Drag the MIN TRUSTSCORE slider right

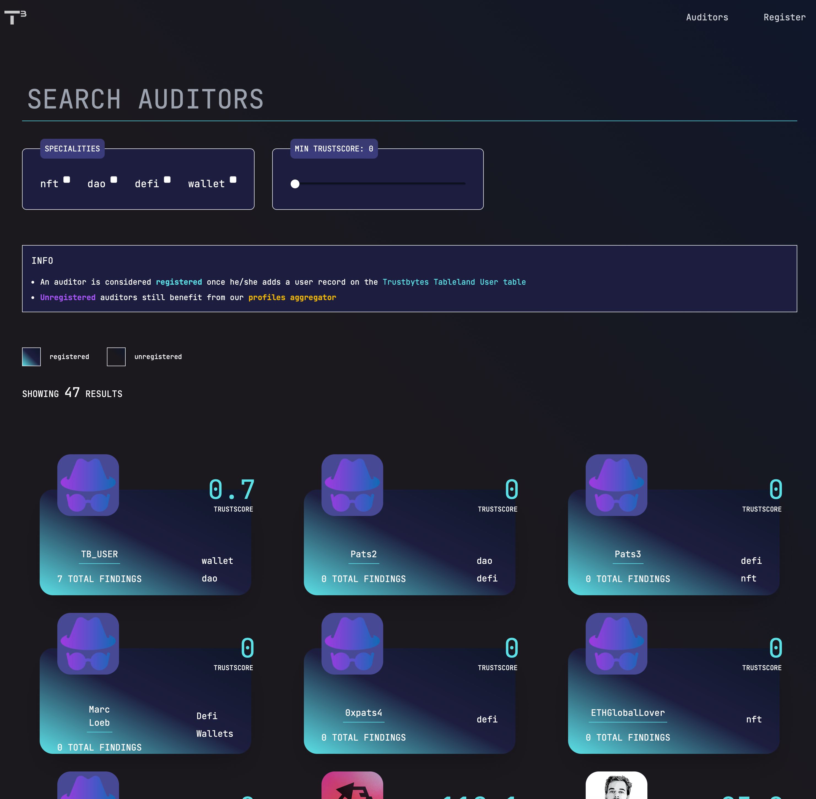(x=296, y=184)
